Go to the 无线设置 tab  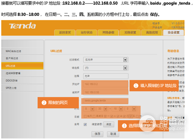click(130, 32)
